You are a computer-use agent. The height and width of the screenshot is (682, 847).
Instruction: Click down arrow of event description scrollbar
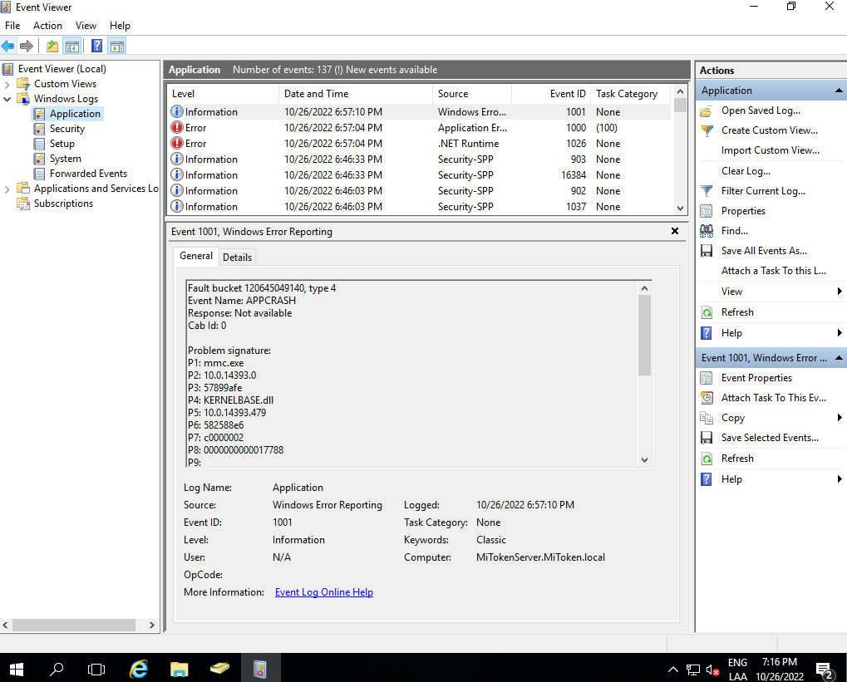tap(644, 460)
